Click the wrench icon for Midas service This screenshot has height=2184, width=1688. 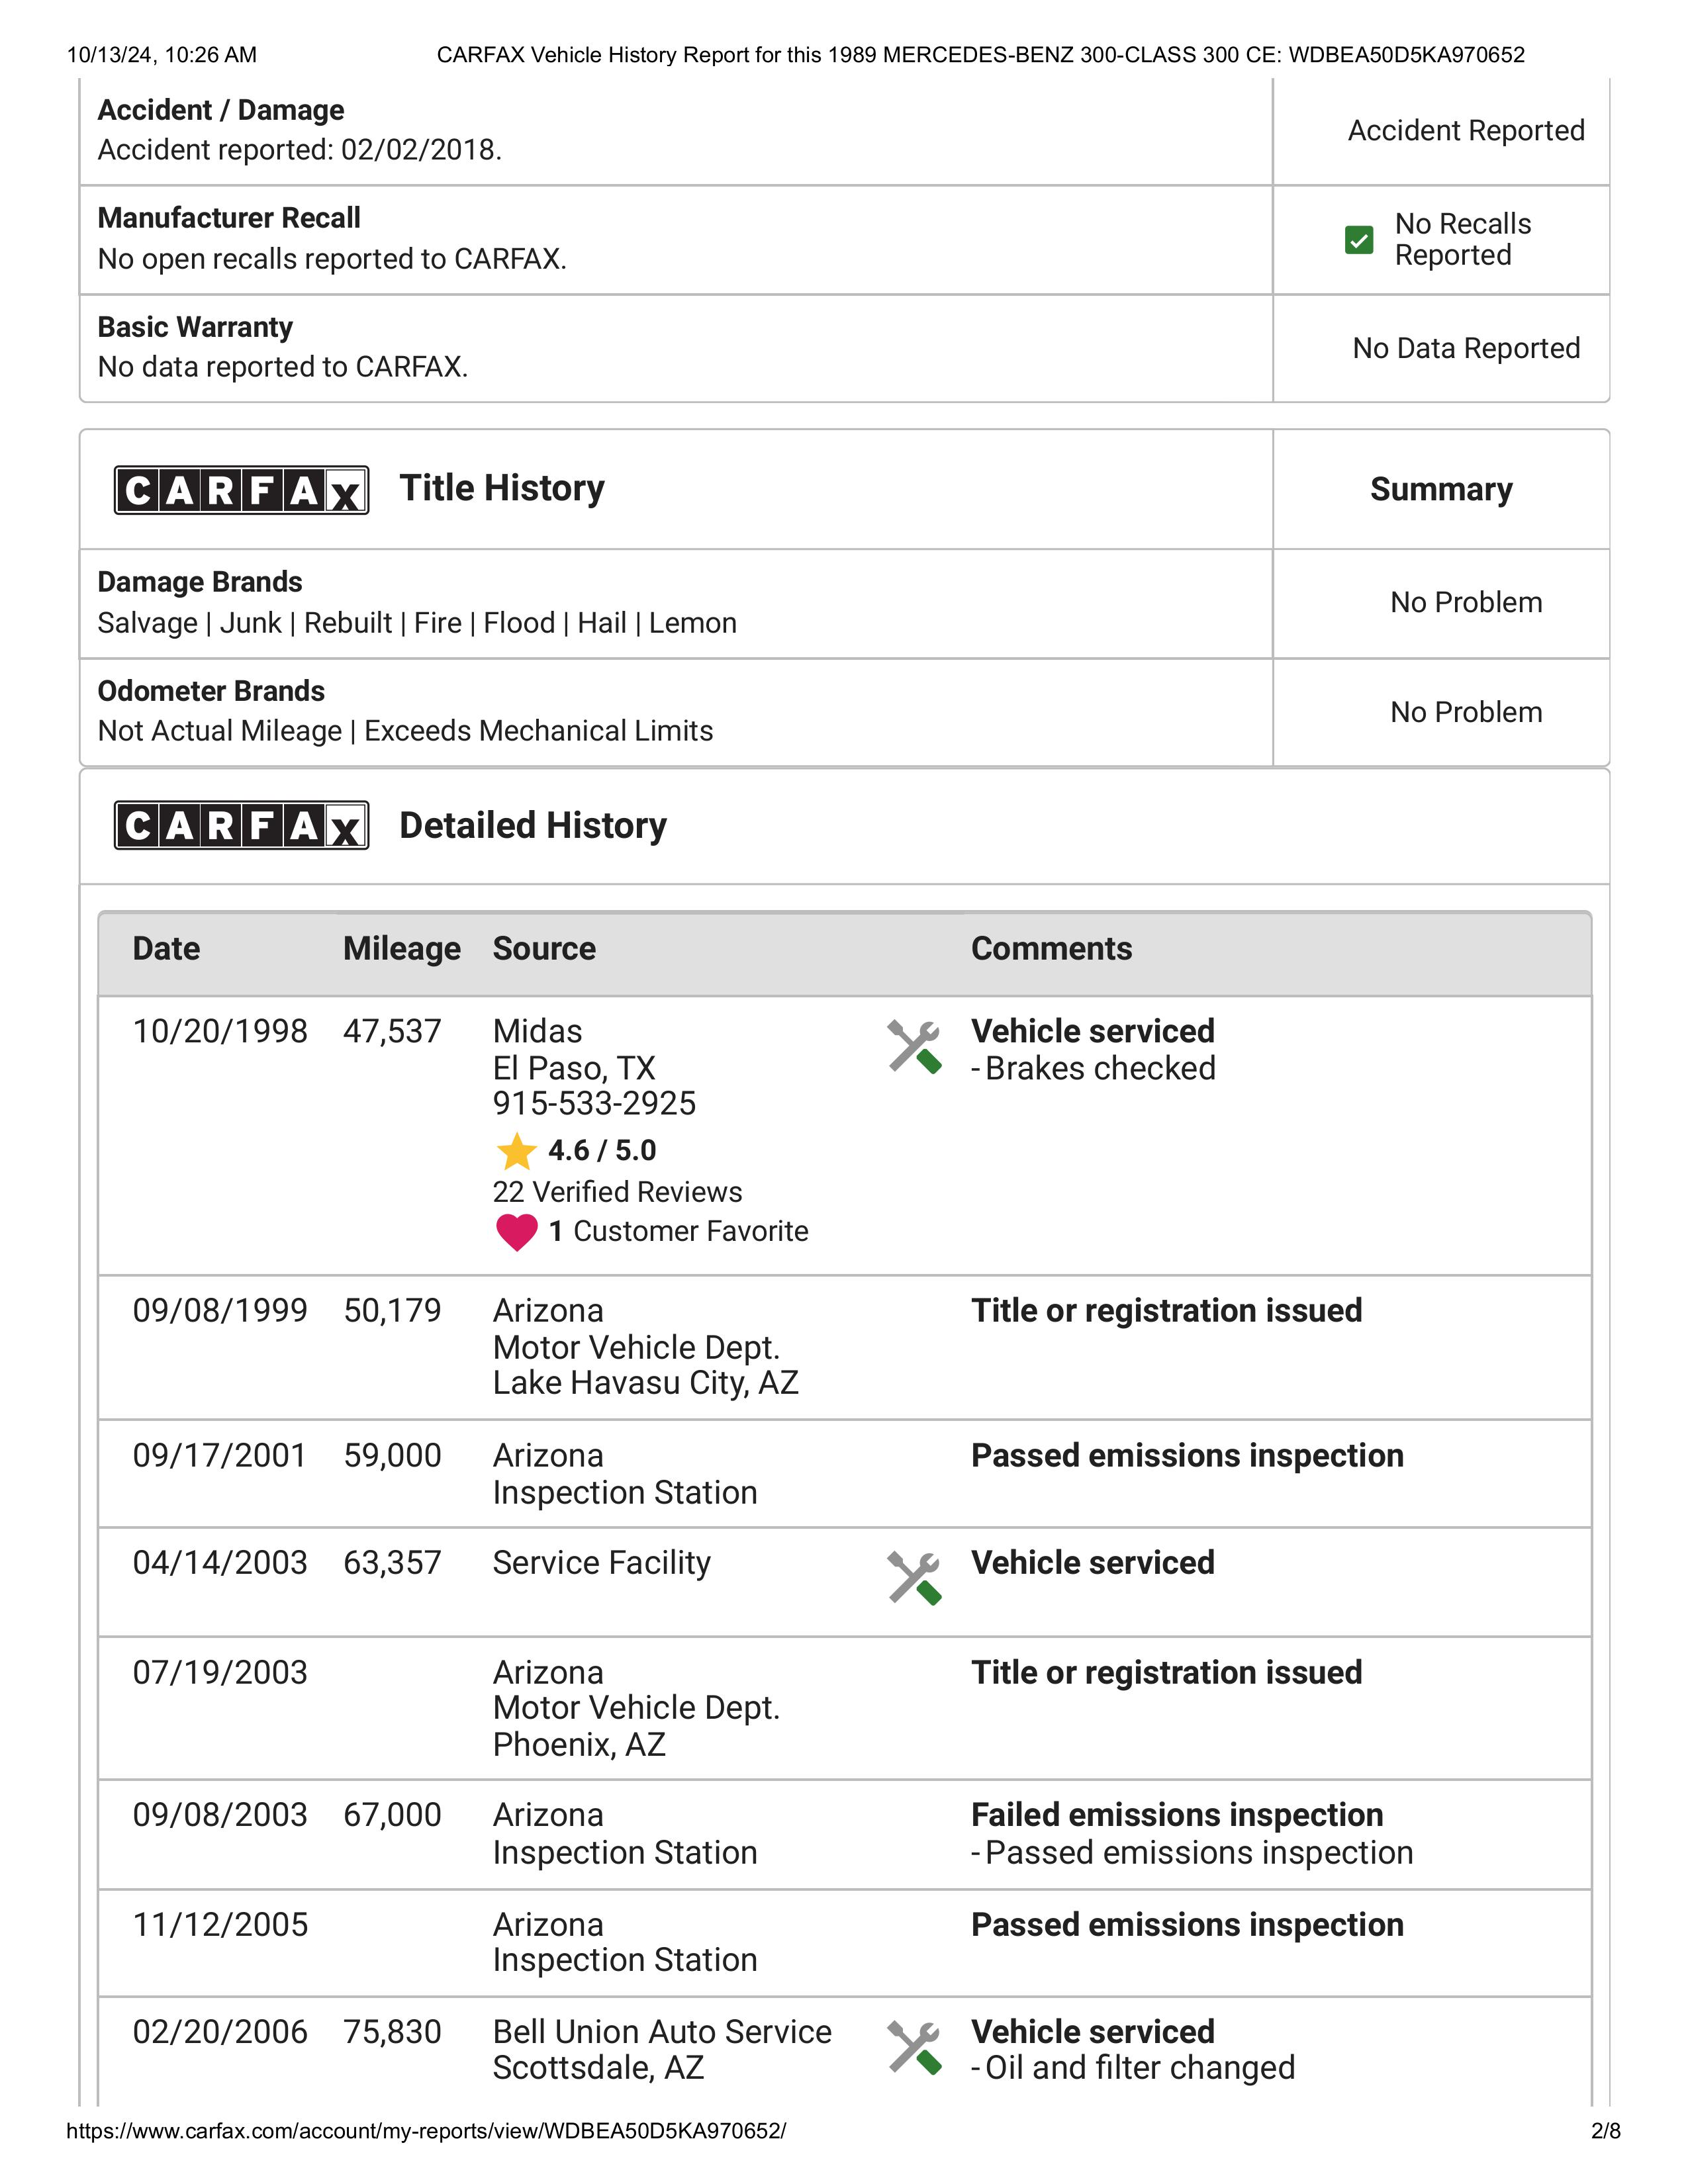click(914, 1047)
